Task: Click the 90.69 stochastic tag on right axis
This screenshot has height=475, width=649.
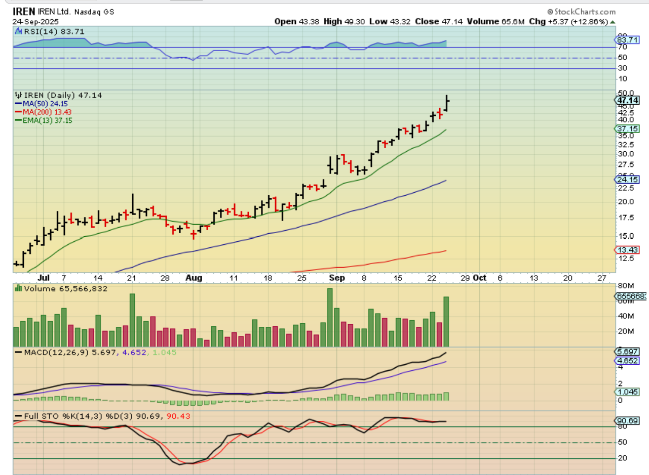Action: tap(626, 421)
